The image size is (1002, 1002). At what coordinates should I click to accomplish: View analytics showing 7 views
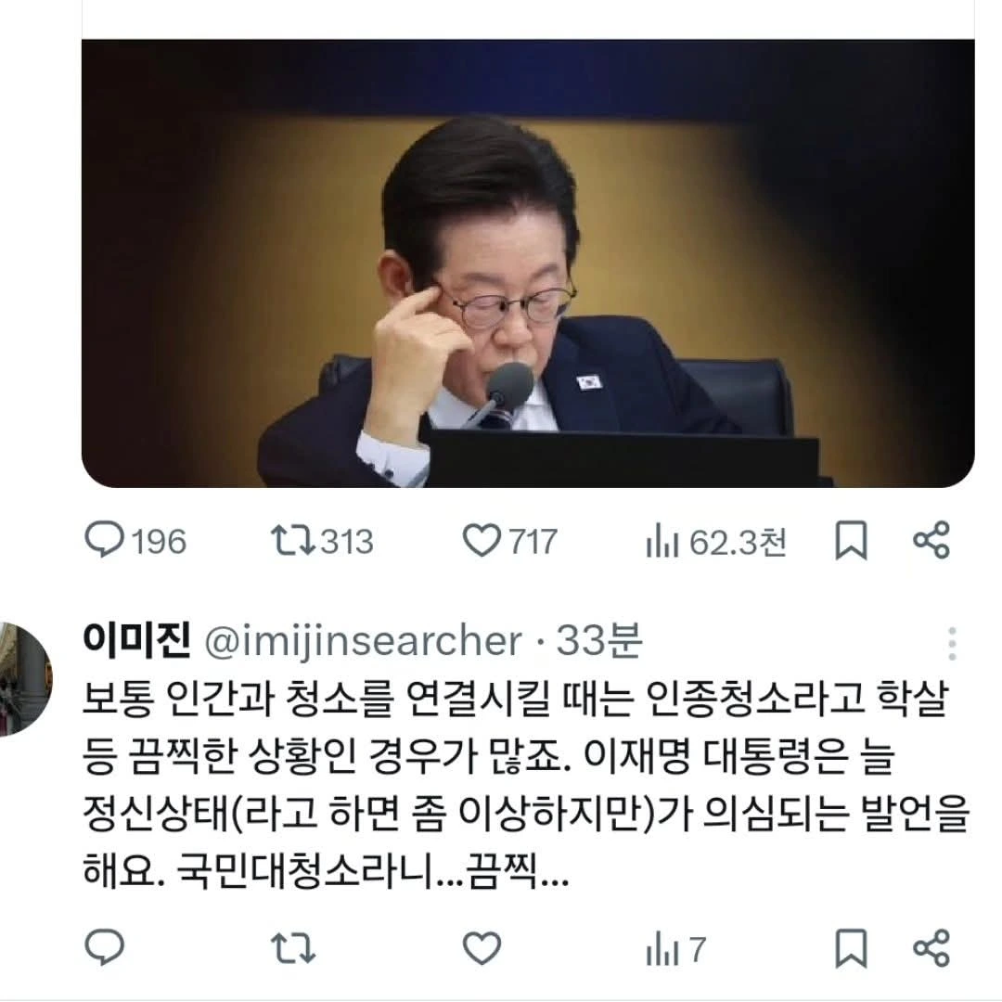pos(676,949)
